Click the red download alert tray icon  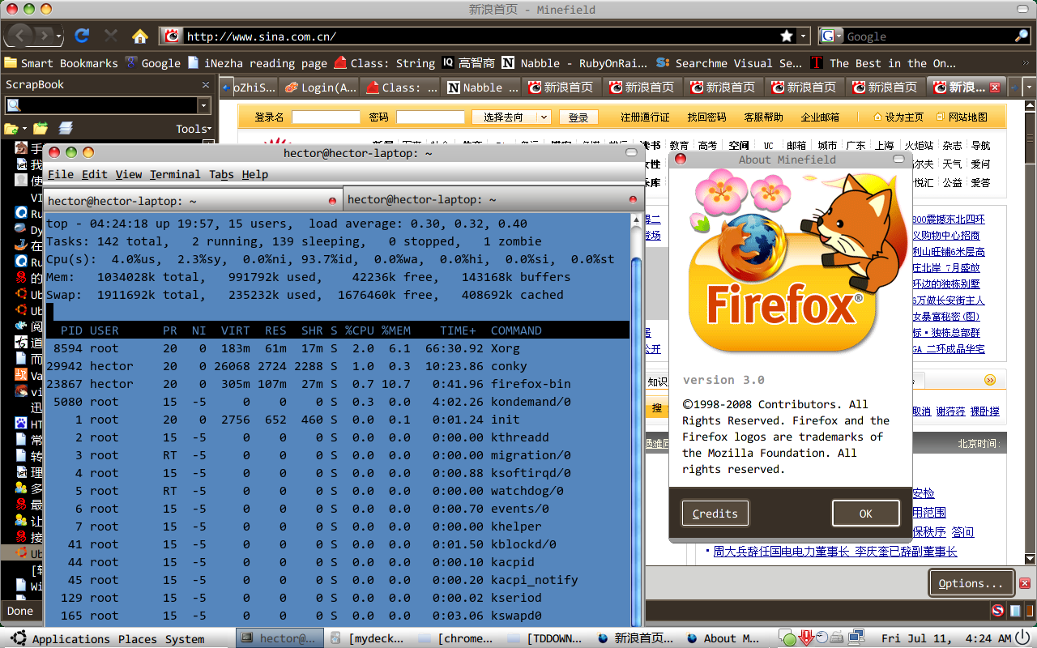pyautogui.click(x=805, y=637)
